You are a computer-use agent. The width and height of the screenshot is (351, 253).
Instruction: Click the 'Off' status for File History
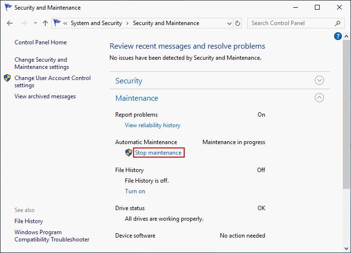(261, 170)
